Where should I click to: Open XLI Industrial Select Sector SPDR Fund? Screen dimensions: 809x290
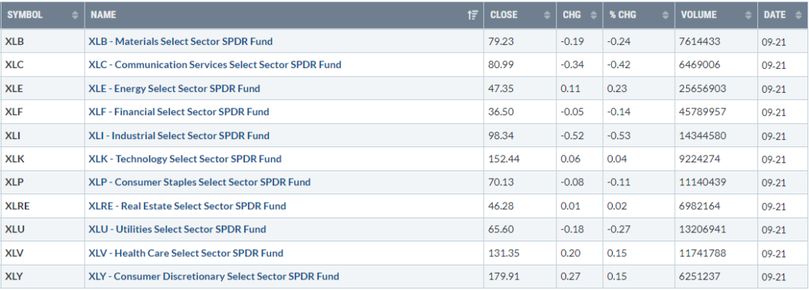point(178,135)
